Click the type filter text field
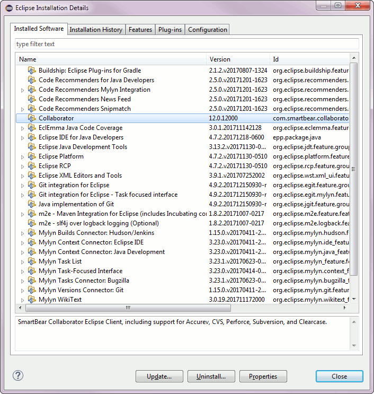The height and width of the screenshot is (394, 374). (x=187, y=44)
